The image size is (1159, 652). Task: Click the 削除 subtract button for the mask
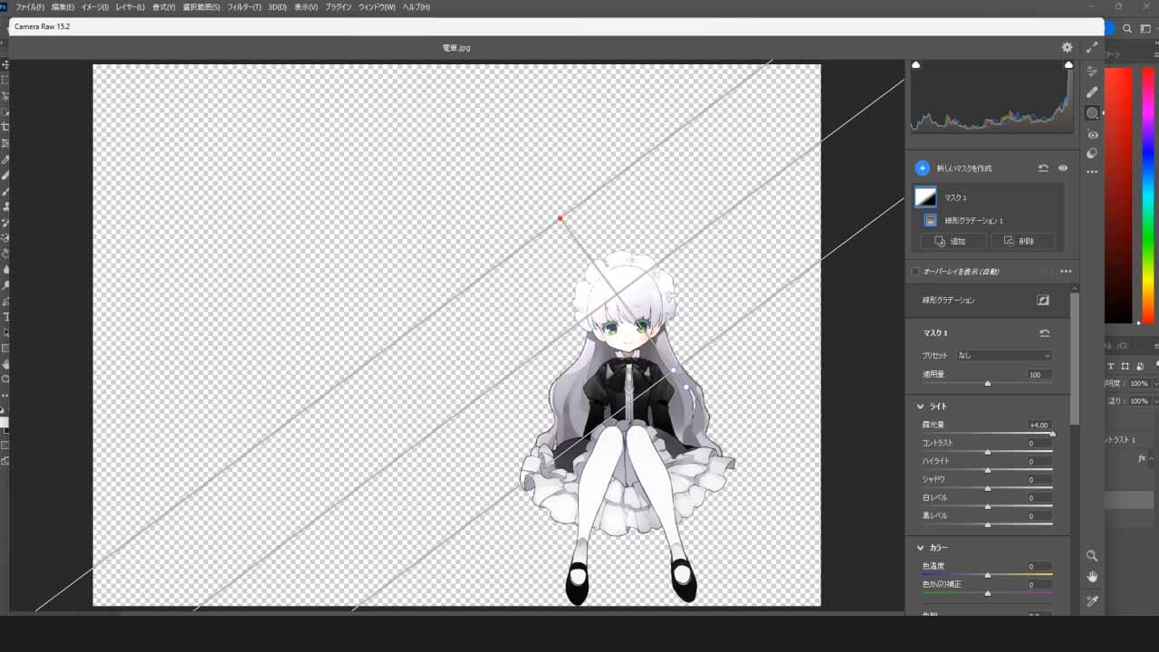[1023, 241]
